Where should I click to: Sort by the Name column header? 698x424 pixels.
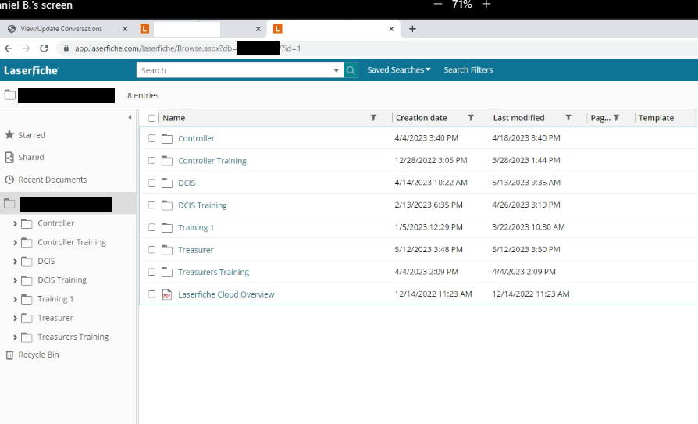pyautogui.click(x=173, y=118)
